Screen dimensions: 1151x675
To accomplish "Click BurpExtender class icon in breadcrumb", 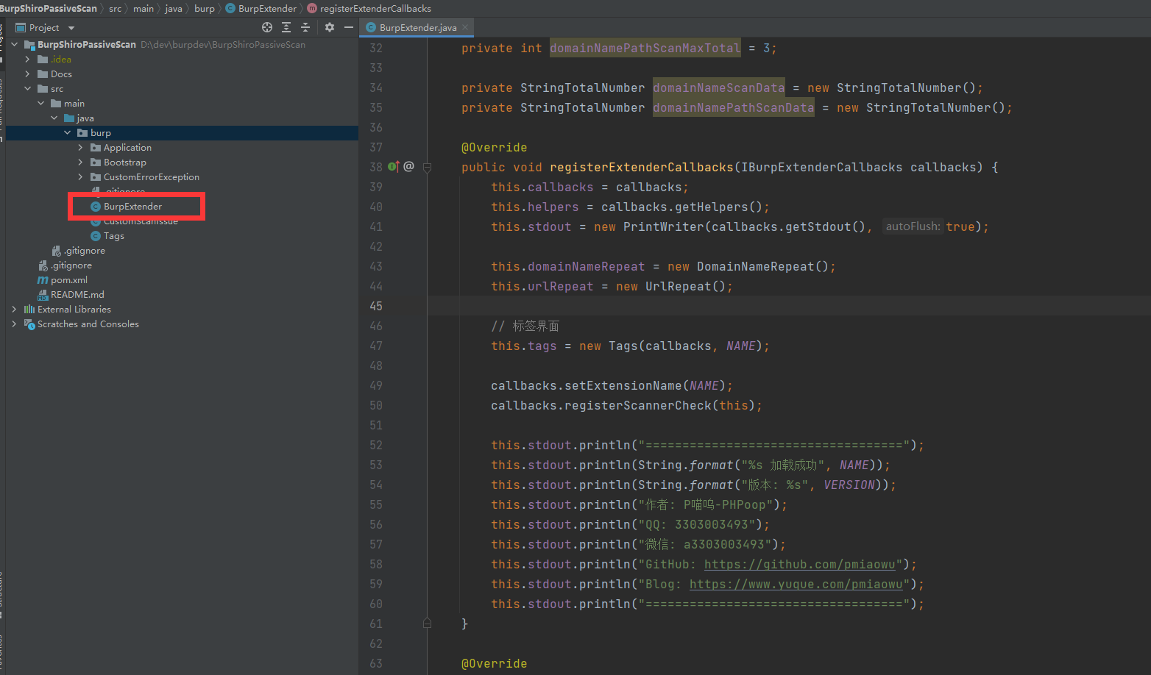I will pyautogui.click(x=230, y=8).
